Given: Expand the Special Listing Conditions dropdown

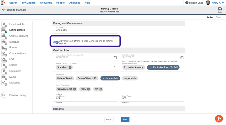Looking at the screenshot, I should coord(114,66).
